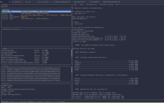
Task: Select the gcr.io/k8s-minikube/kicbase image
Action: [36, 56]
